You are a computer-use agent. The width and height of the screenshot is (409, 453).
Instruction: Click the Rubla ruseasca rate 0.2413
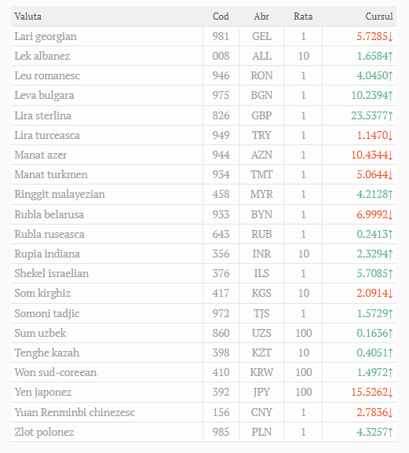(372, 234)
